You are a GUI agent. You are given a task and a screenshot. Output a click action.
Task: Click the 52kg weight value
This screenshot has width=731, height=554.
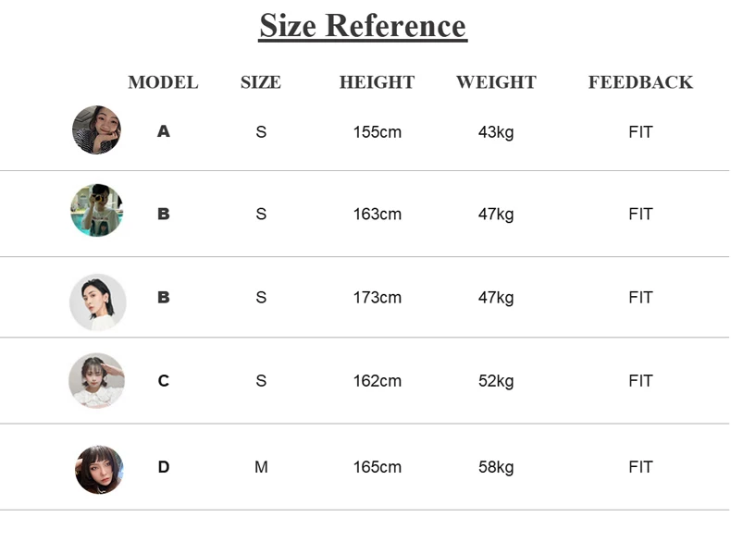(x=496, y=381)
